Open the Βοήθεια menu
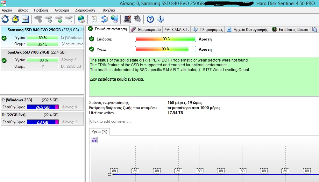 (x=109, y=10)
